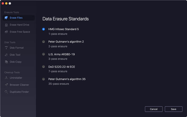
Task: Go to Erase Free Space label
Action: click(20, 32)
